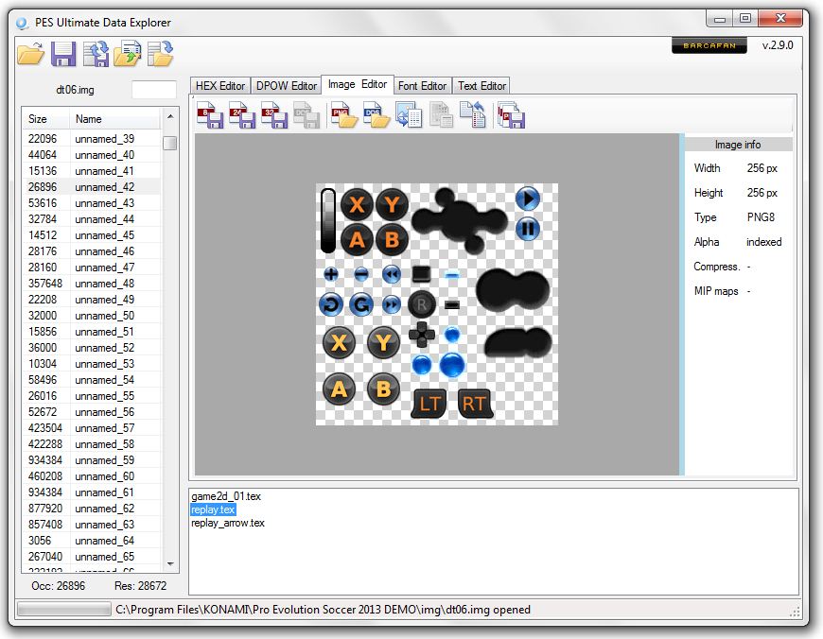Select the unnamed_63 entry
This screenshot has width=823, height=639.
pyautogui.click(x=92, y=525)
